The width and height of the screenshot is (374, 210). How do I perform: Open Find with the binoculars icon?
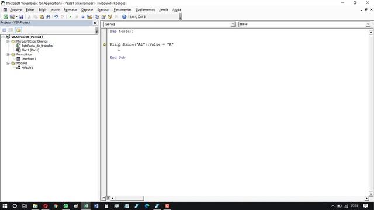[48, 17]
